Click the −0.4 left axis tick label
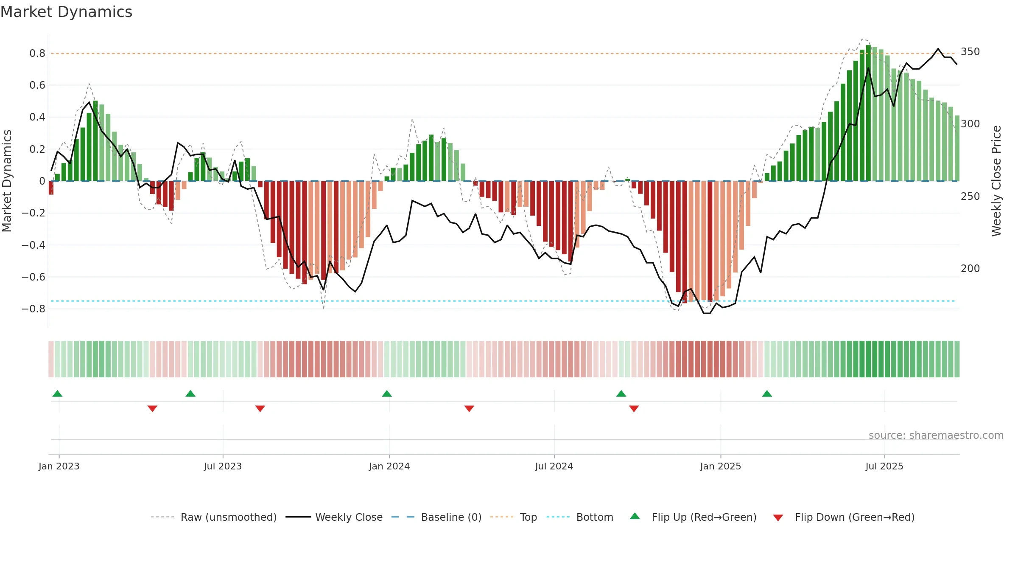 pyautogui.click(x=34, y=245)
